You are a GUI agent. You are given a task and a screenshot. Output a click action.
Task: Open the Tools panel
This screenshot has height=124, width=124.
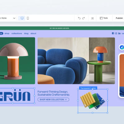click(104, 18)
